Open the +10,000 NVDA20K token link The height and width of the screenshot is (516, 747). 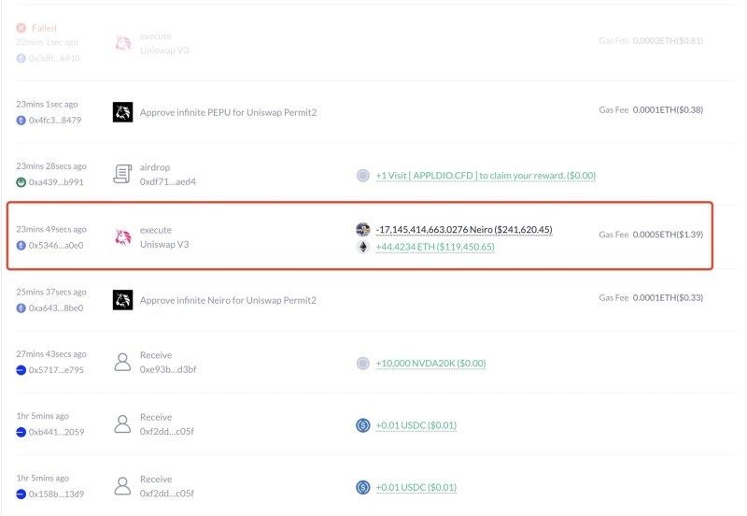coord(430,364)
